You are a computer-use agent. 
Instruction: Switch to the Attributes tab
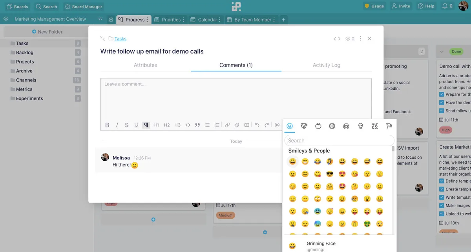145,65
